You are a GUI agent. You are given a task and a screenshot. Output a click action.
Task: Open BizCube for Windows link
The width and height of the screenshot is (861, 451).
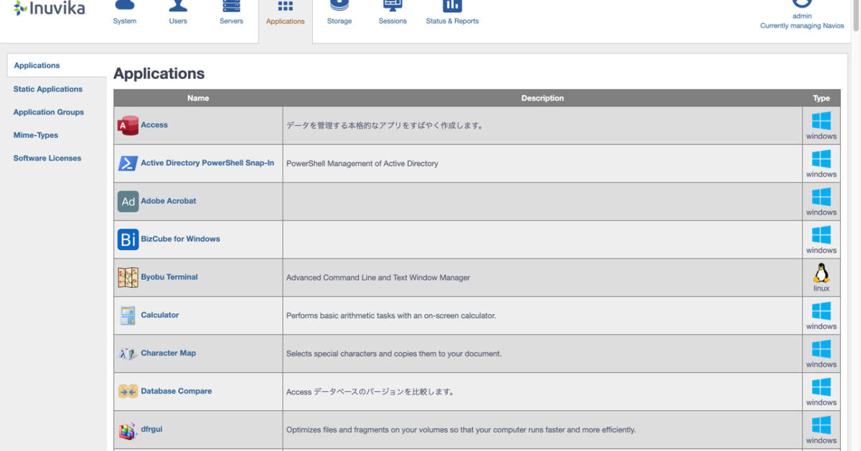pos(180,239)
